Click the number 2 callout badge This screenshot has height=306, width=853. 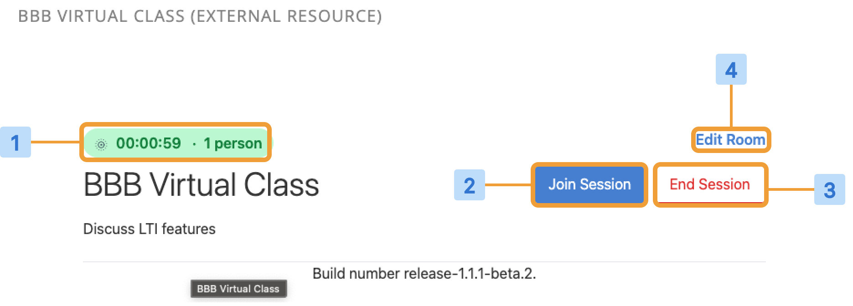point(470,185)
